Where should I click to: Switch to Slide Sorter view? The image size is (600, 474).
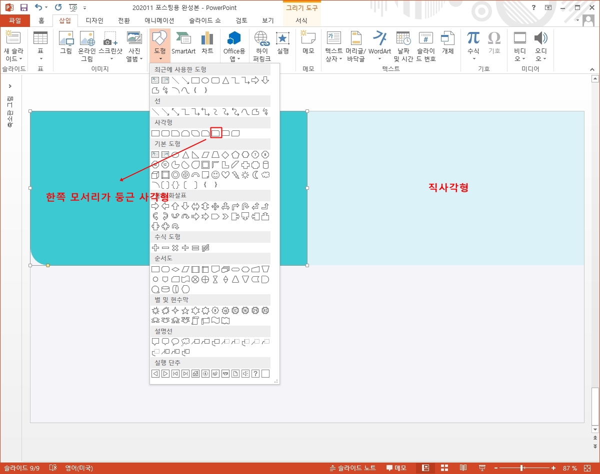(x=444, y=468)
